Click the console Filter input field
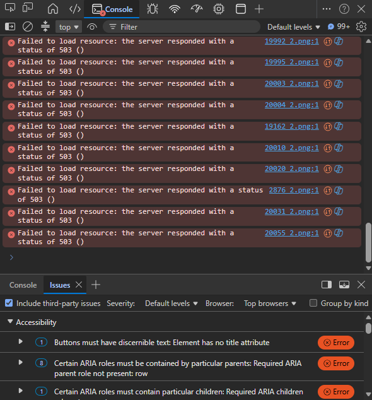This screenshot has height=400, width=372. point(182,26)
